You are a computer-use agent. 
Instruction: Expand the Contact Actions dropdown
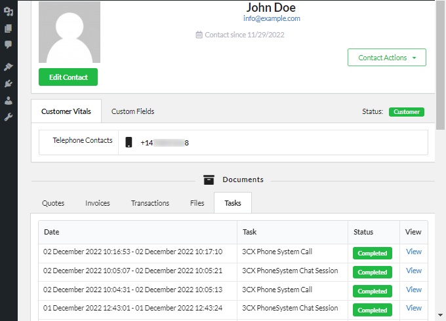coord(386,58)
